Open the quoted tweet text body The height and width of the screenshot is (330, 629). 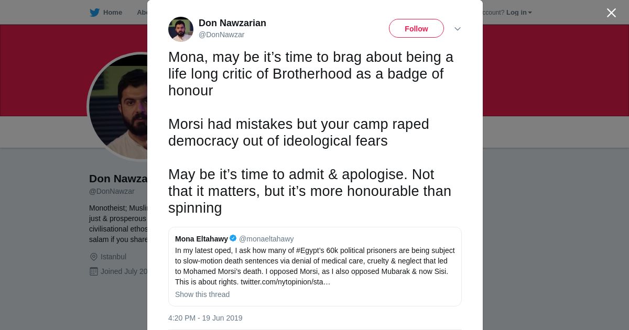pos(314,261)
